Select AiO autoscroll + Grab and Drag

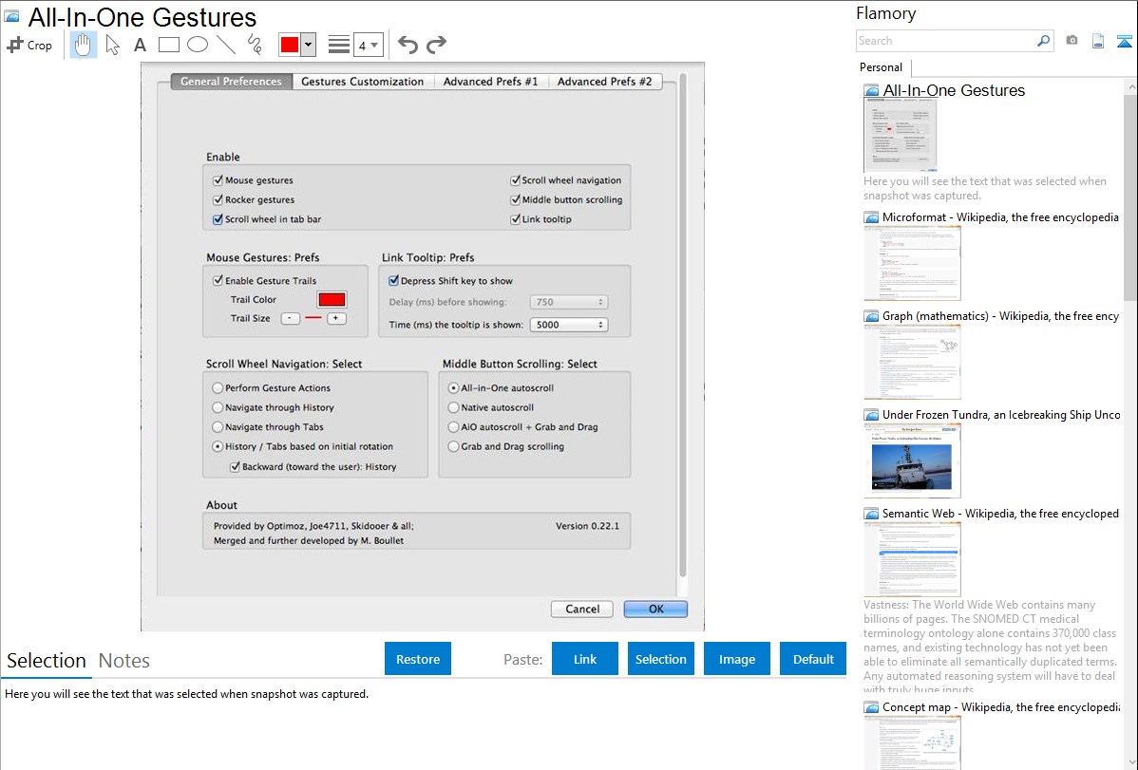click(x=454, y=426)
